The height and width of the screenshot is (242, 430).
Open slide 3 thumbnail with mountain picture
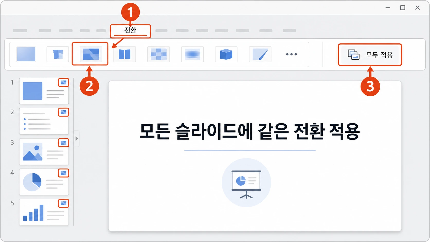tap(44, 151)
